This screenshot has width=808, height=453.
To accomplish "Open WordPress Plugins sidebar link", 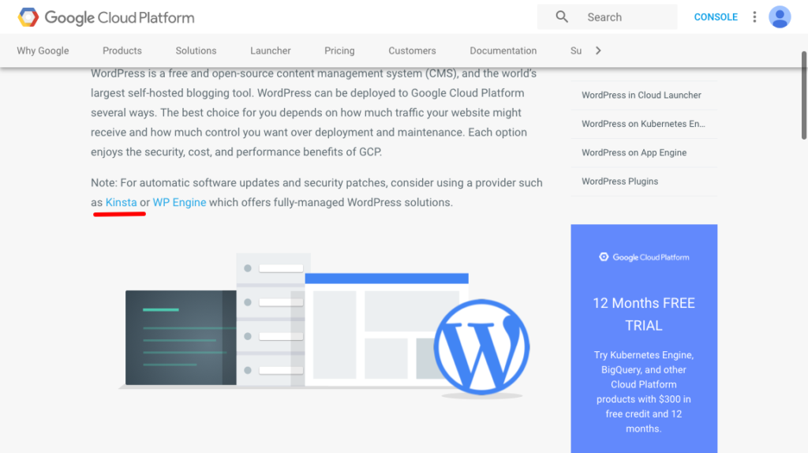I will coord(620,182).
